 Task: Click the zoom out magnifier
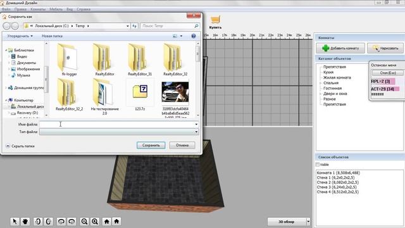click(x=84, y=221)
